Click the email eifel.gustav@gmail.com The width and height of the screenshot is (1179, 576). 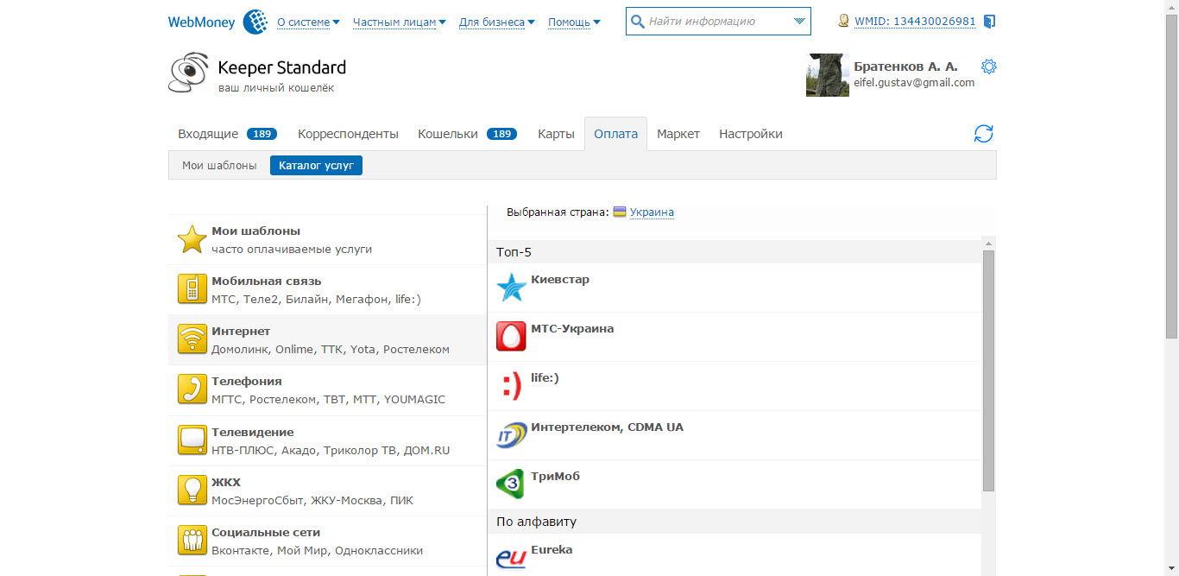pos(914,83)
